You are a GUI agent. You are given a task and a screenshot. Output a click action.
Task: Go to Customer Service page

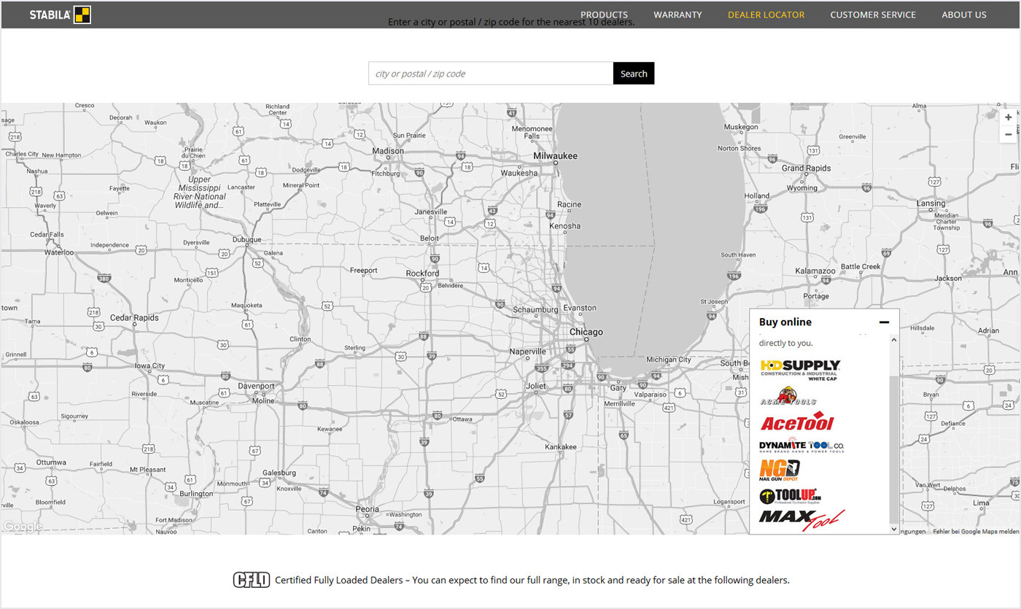[873, 15]
